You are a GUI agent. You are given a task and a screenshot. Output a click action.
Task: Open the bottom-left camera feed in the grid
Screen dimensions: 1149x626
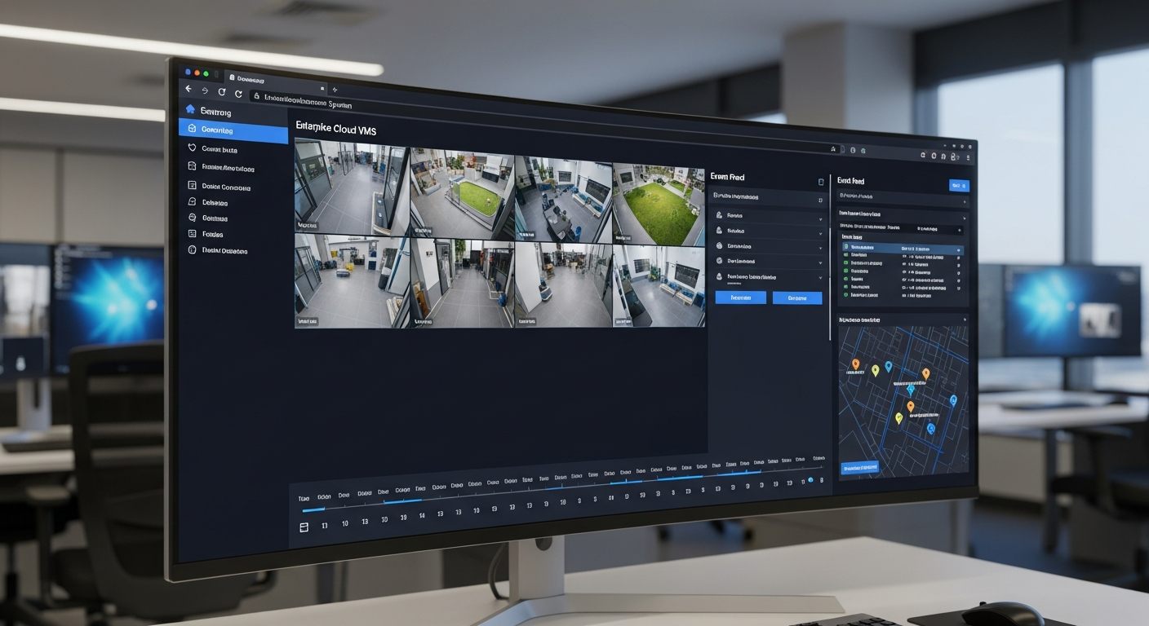[x=352, y=281]
